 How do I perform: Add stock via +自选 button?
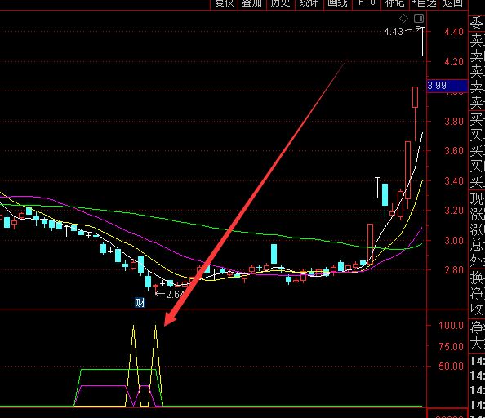424,3
